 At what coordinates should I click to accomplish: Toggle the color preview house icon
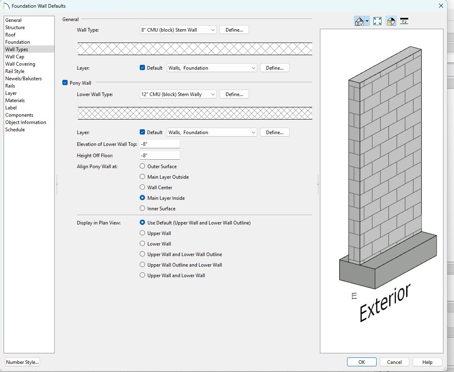click(x=391, y=21)
